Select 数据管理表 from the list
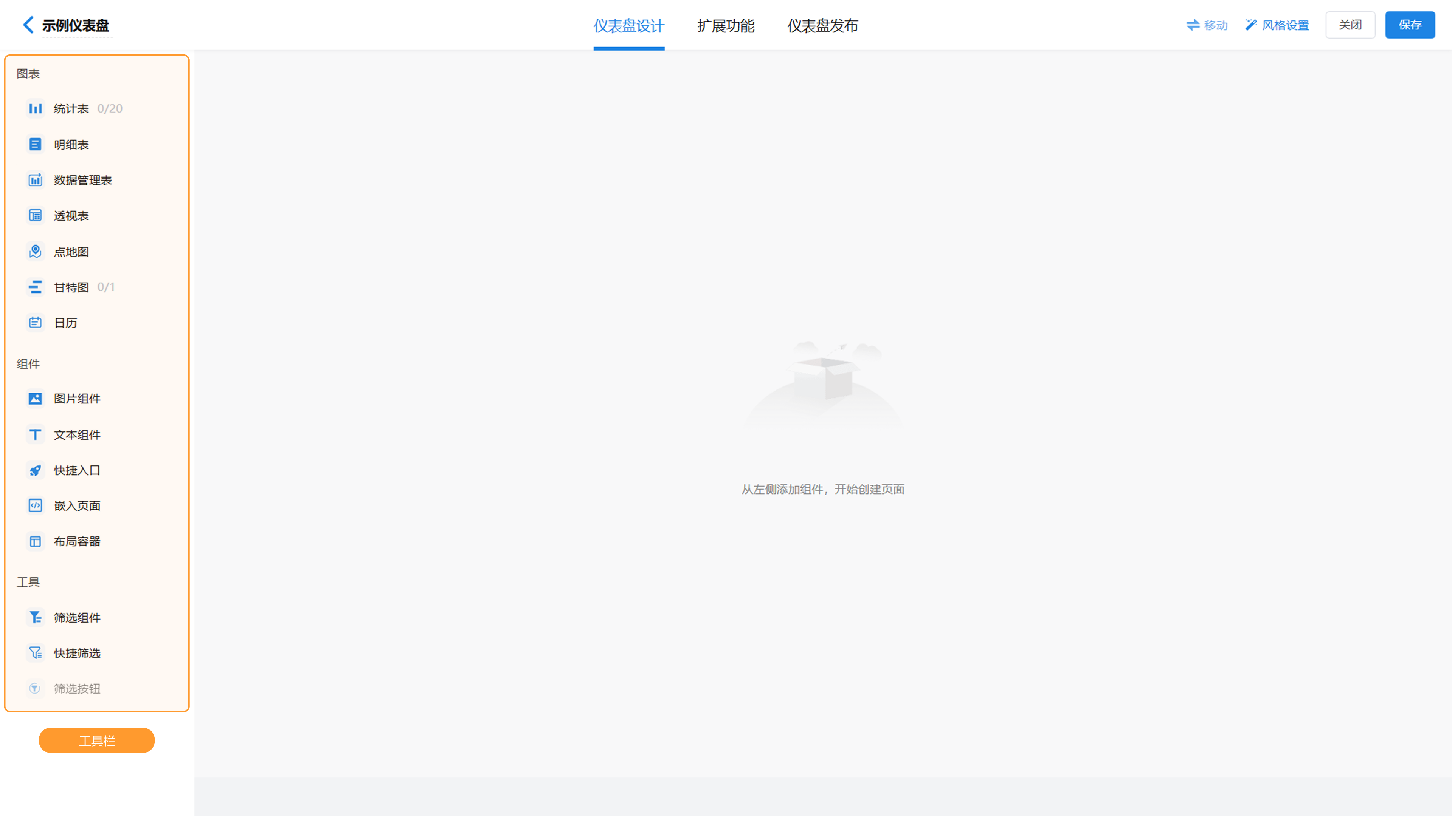Viewport: 1452px width, 816px height. point(83,180)
